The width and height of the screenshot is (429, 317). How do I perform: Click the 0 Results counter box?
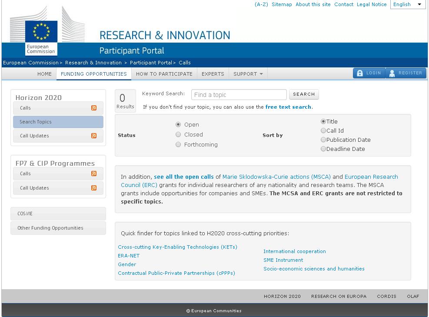pyautogui.click(x=125, y=101)
